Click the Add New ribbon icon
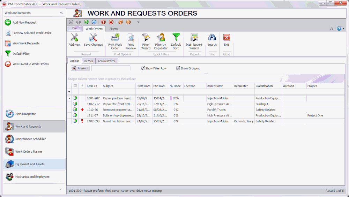The width and height of the screenshot is (349, 197). tap(74, 38)
